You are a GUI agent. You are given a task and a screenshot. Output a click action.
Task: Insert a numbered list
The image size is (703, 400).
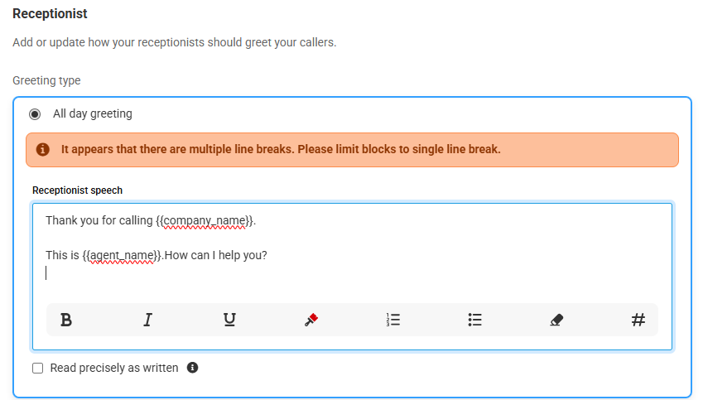[393, 320]
